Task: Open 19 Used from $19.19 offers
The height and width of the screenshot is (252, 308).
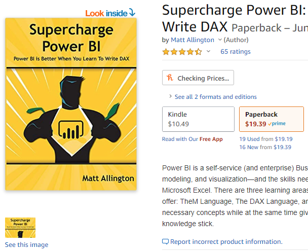Action: (x=266, y=139)
